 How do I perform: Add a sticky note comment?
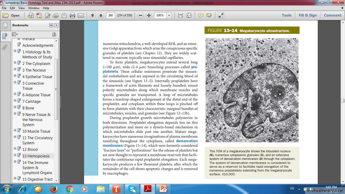pos(201,15)
